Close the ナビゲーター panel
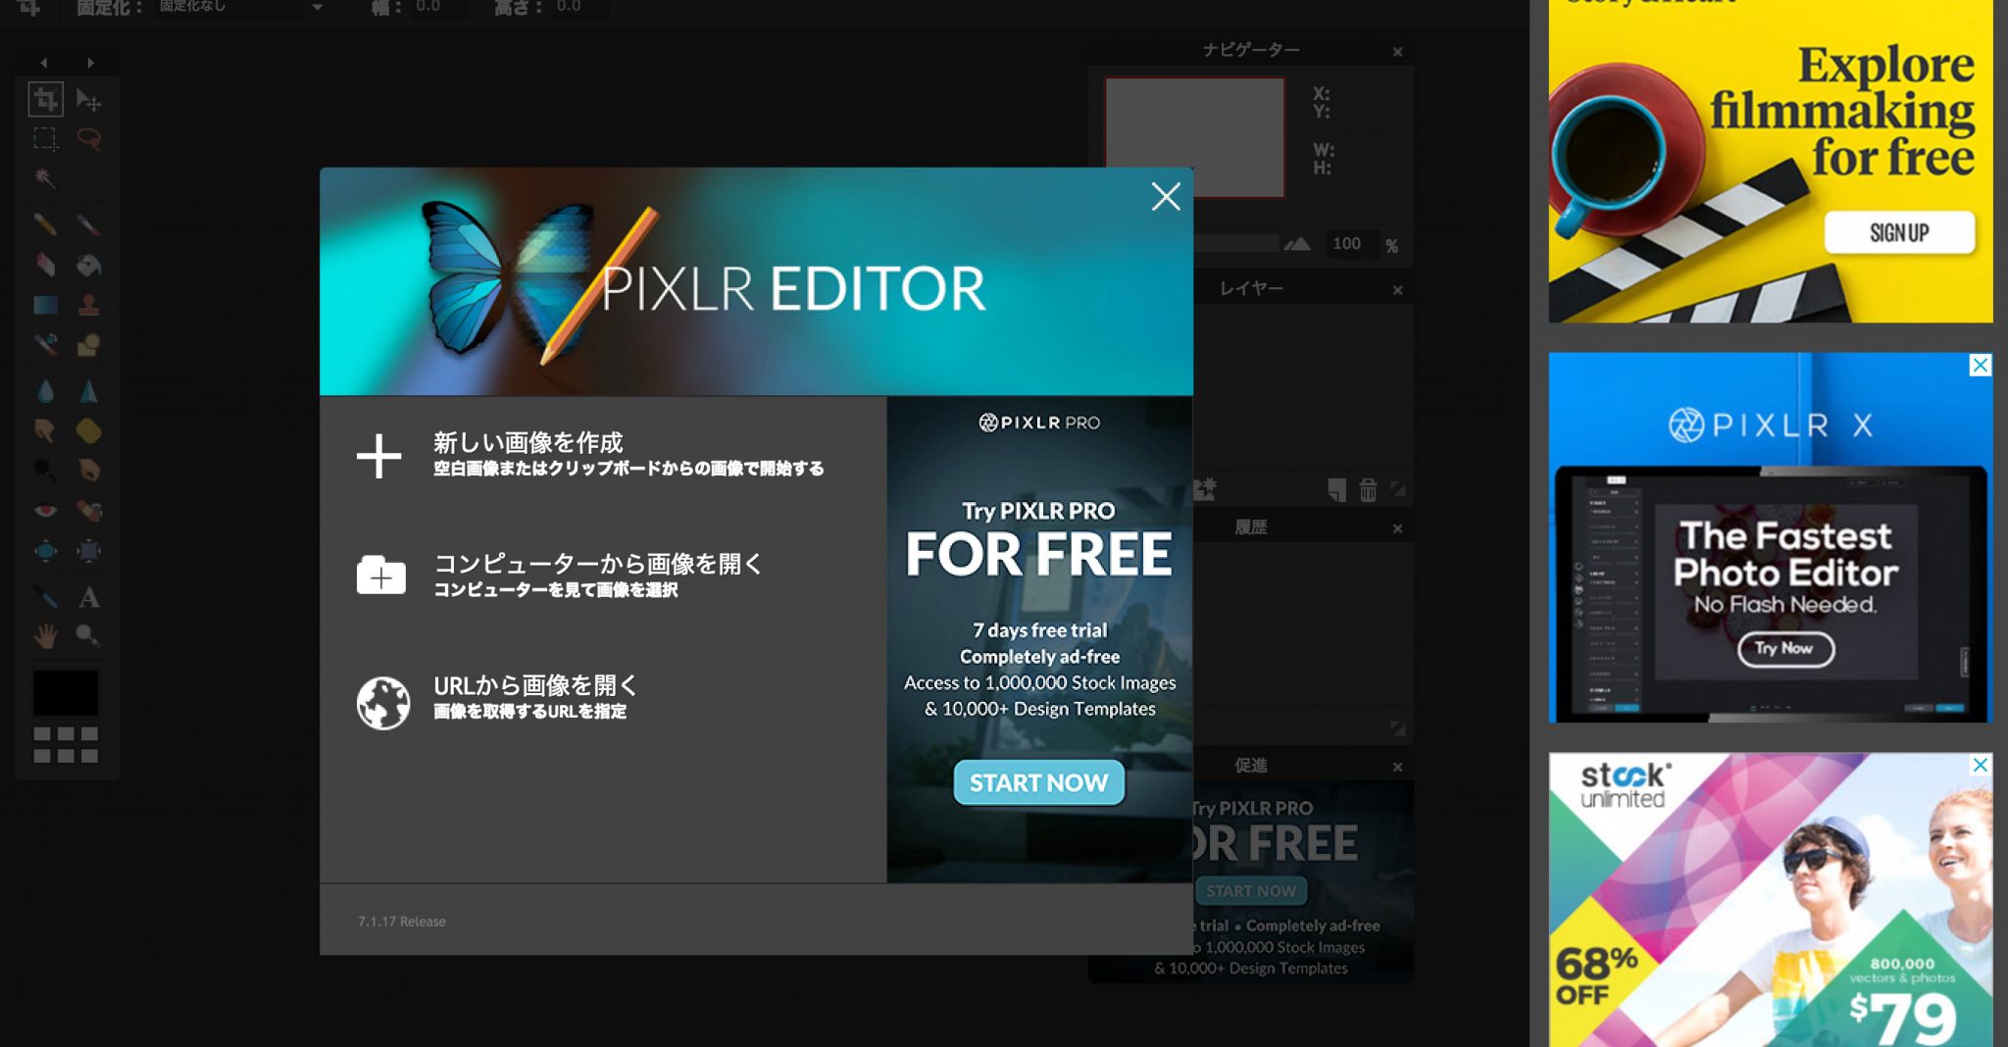 [x=1397, y=52]
